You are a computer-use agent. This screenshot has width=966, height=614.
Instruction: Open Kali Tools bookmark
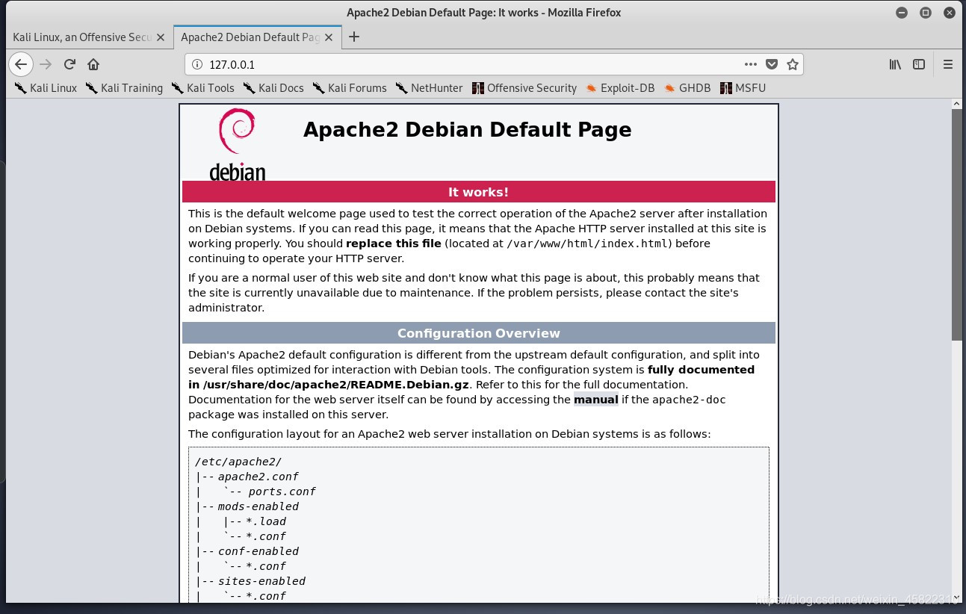click(x=203, y=88)
